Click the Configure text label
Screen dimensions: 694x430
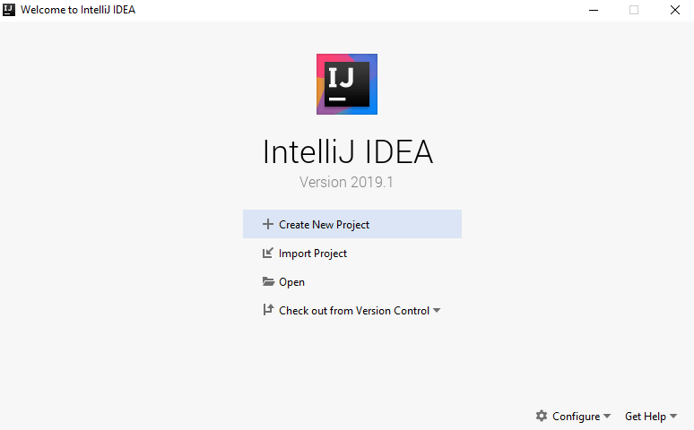[x=576, y=417]
